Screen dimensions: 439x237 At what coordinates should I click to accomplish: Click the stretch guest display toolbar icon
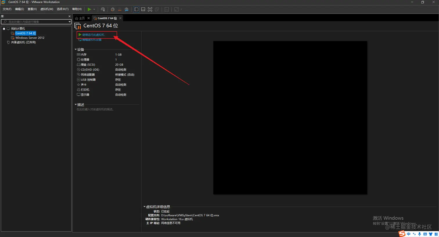click(177, 9)
